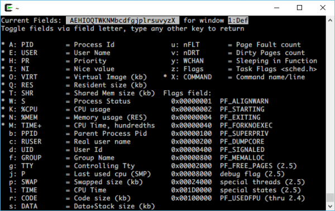Click the 0x00000001 PF_ALIGNWARN flag line
335x211 pixels.
coord(219,101)
